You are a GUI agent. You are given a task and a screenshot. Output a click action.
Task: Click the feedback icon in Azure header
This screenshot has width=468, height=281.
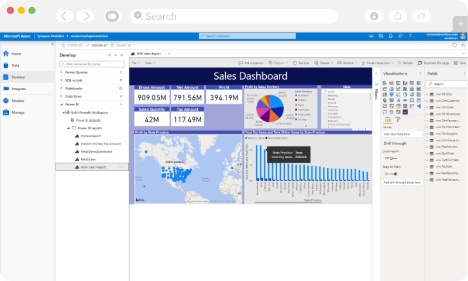tap(400, 36)
